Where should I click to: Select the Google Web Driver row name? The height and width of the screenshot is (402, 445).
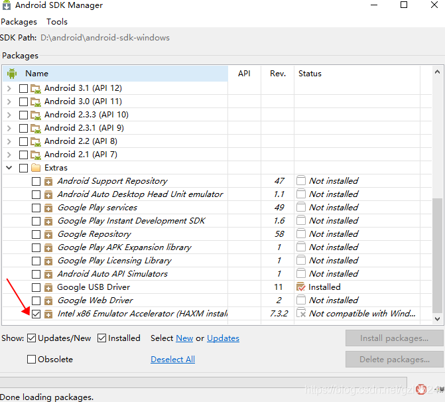click(95, 301)
